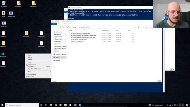Screen dimensions: 190x107
Task: Open View submenu in context menu
Action: click(38, 55)
